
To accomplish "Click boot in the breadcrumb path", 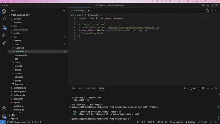I will (79, 15).
